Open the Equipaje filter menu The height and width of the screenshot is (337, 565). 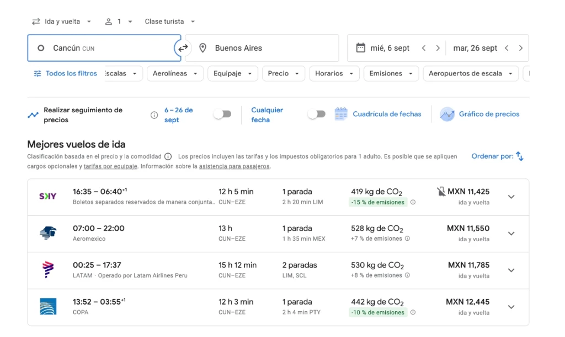point(232,73)
